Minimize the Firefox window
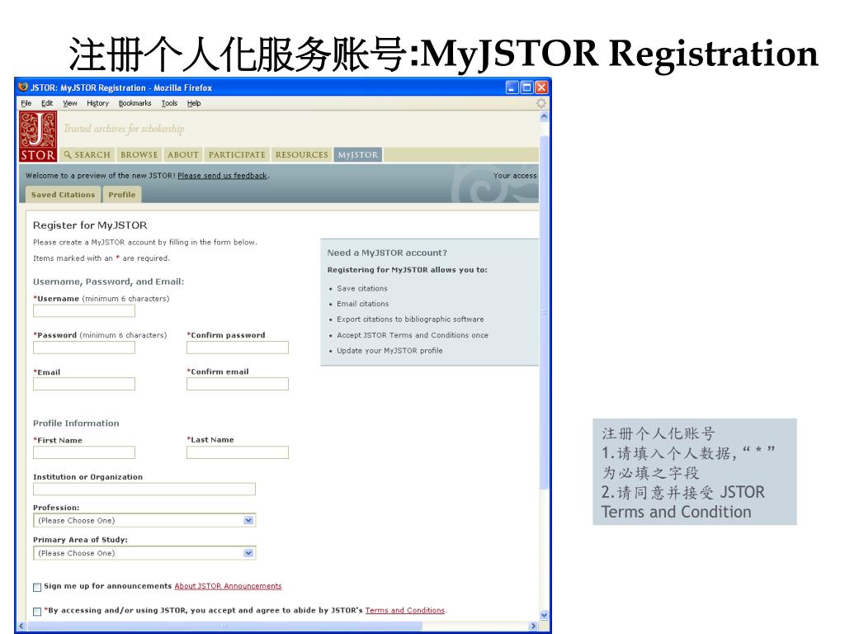The height and width of the screenshot is (634, 845). pyautogui.click(x=512, y=88)
